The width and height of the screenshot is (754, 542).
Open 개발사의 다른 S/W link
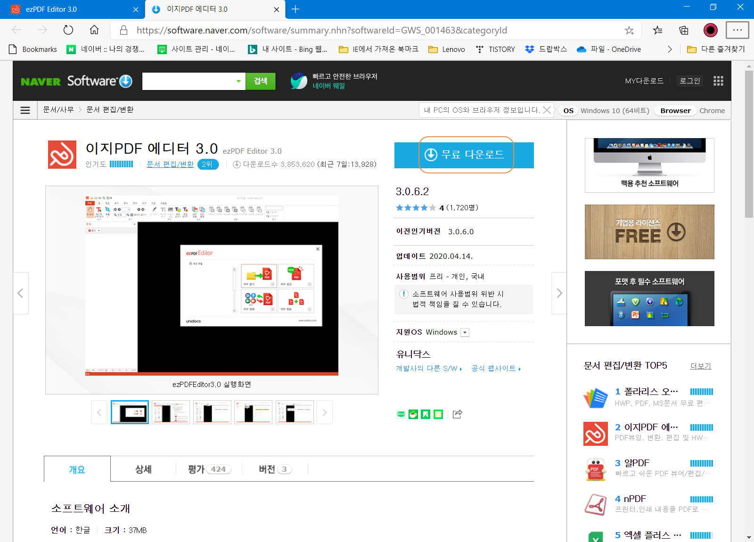coord(429,369)
